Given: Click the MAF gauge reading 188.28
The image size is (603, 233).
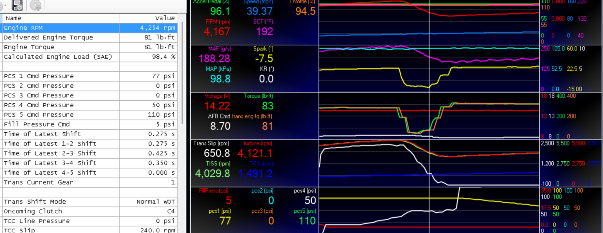Looking at the screenshot, I should pos(214,59).
